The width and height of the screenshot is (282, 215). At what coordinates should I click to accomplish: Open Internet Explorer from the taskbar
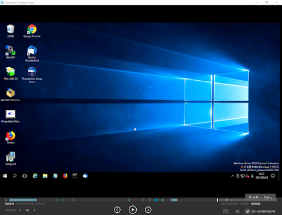coord(35,176)
